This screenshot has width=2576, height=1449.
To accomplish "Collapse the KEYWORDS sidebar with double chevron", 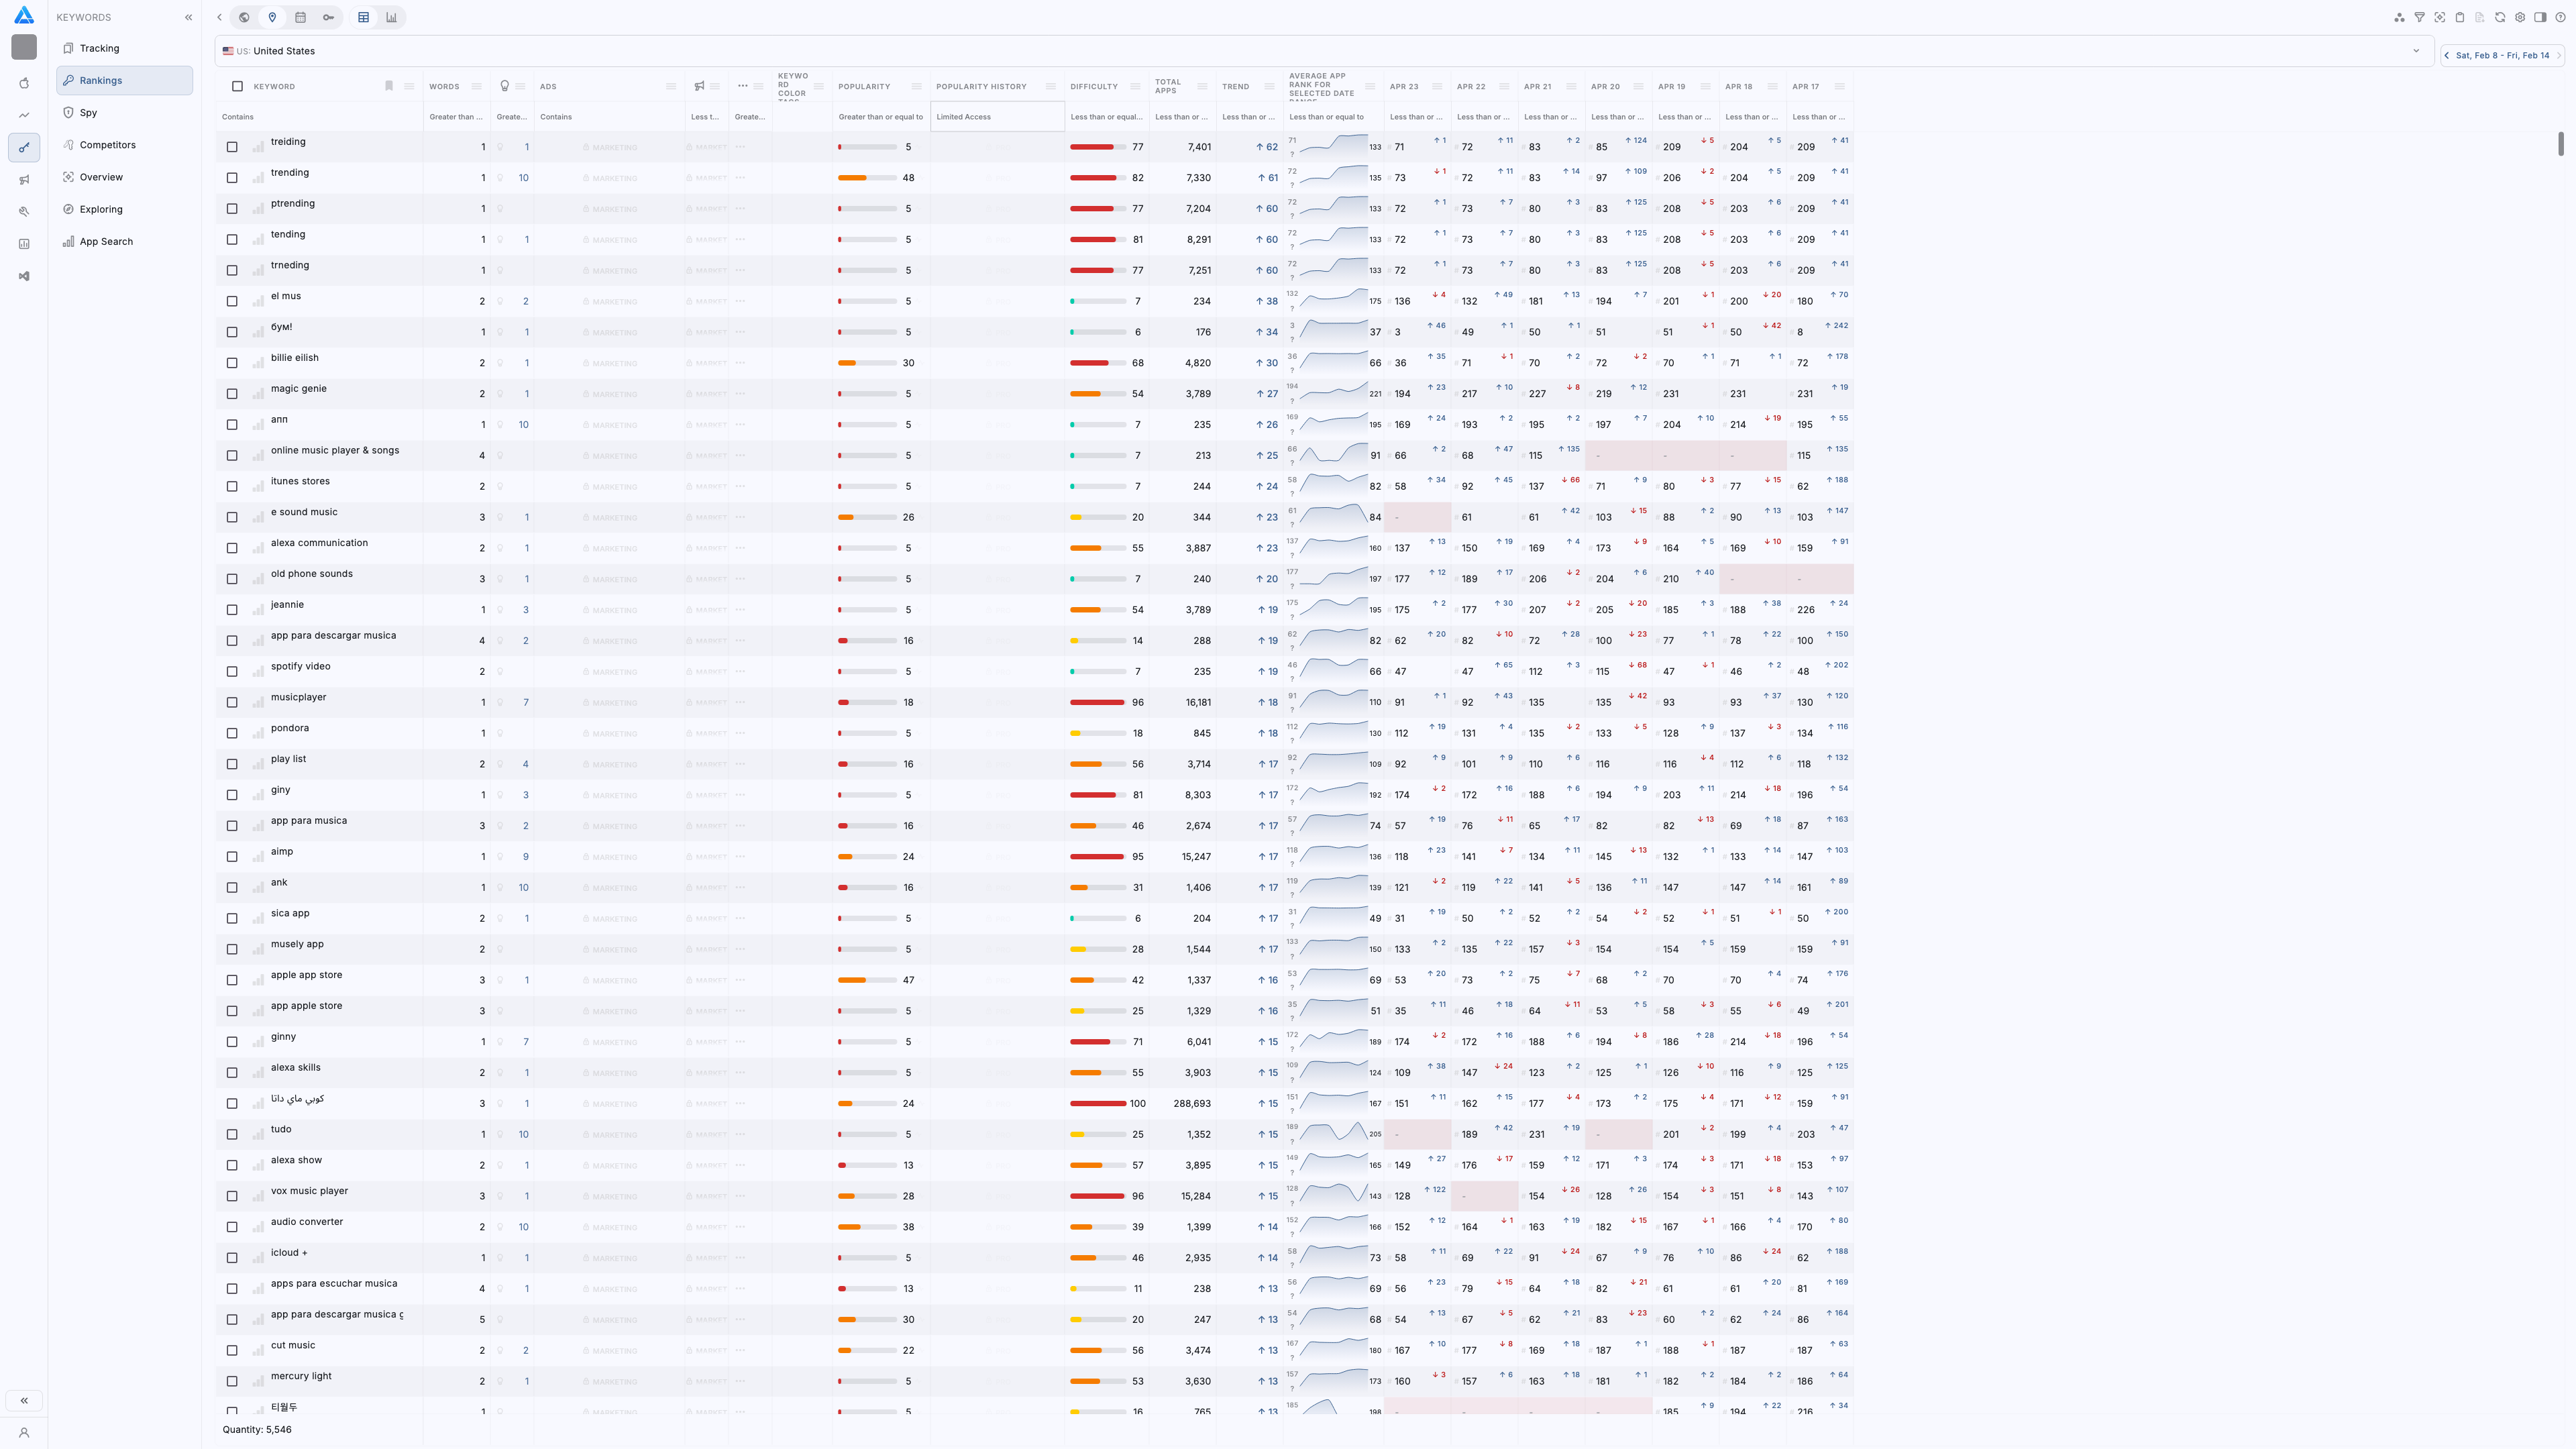I will (x=188, y=17).
